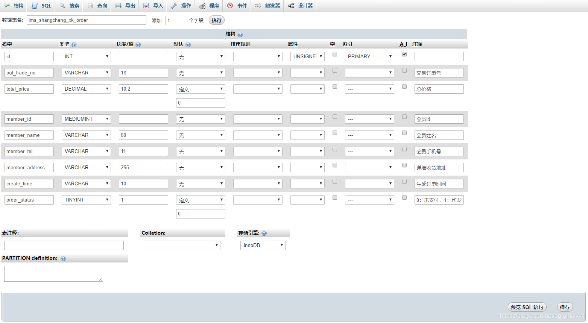Click the add fields count input
Image resolution: width=588 pixels, height=323 pixels.
(175, 20)
